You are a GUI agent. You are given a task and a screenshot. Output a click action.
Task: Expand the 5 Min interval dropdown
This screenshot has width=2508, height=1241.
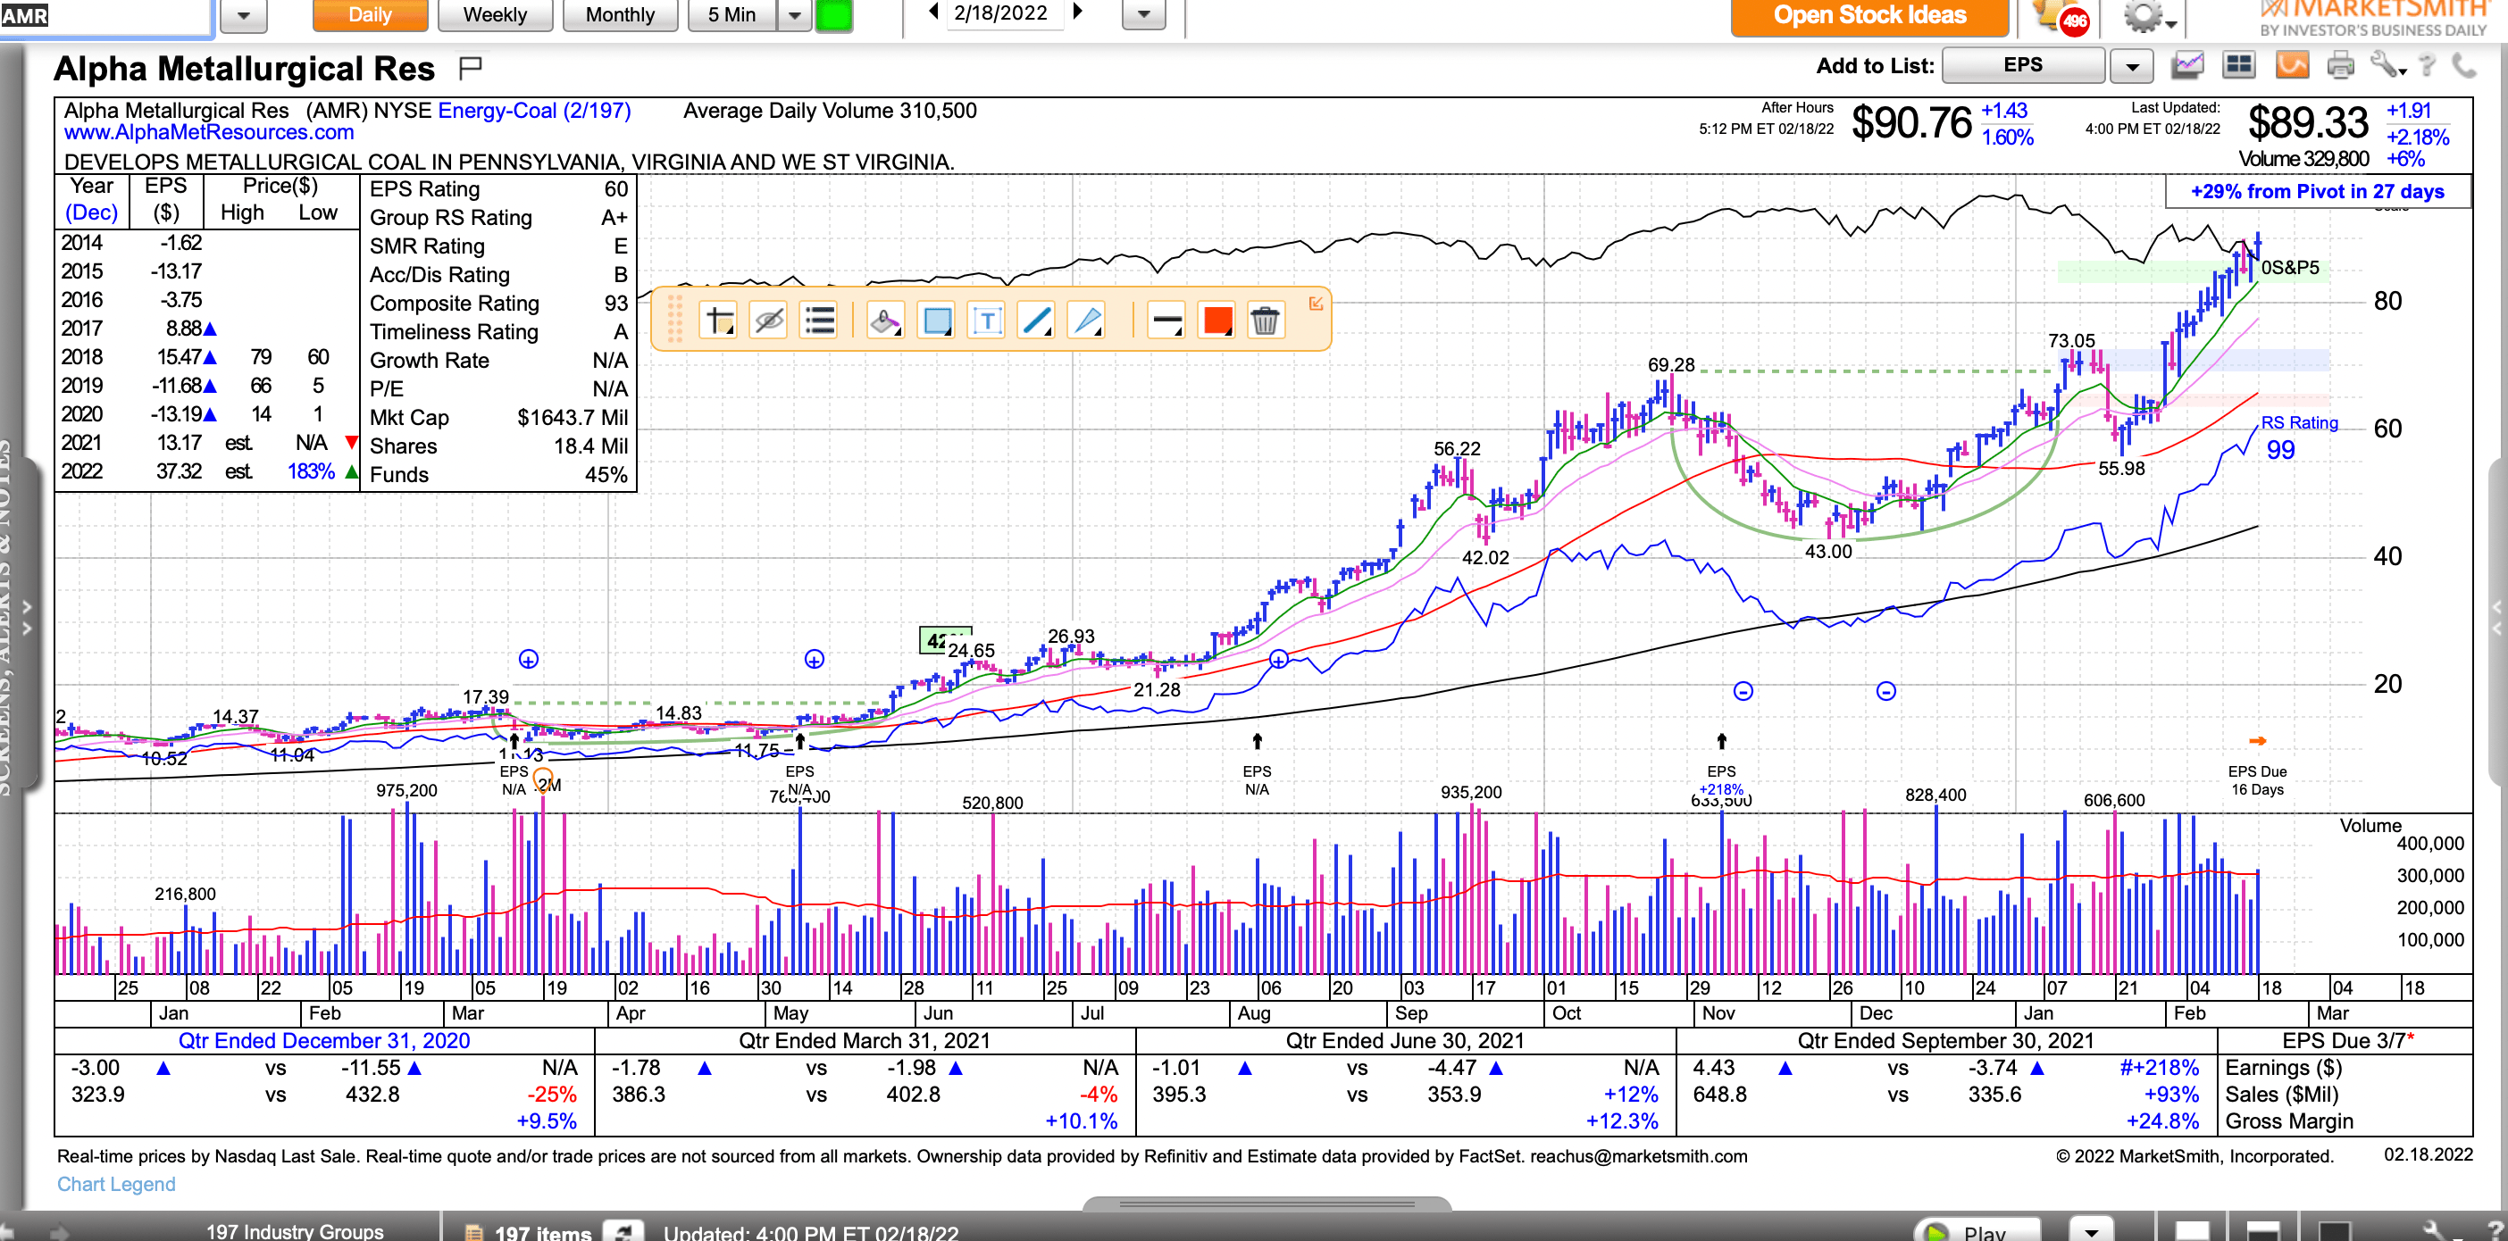pyautogui.click(x=796, y=14)
